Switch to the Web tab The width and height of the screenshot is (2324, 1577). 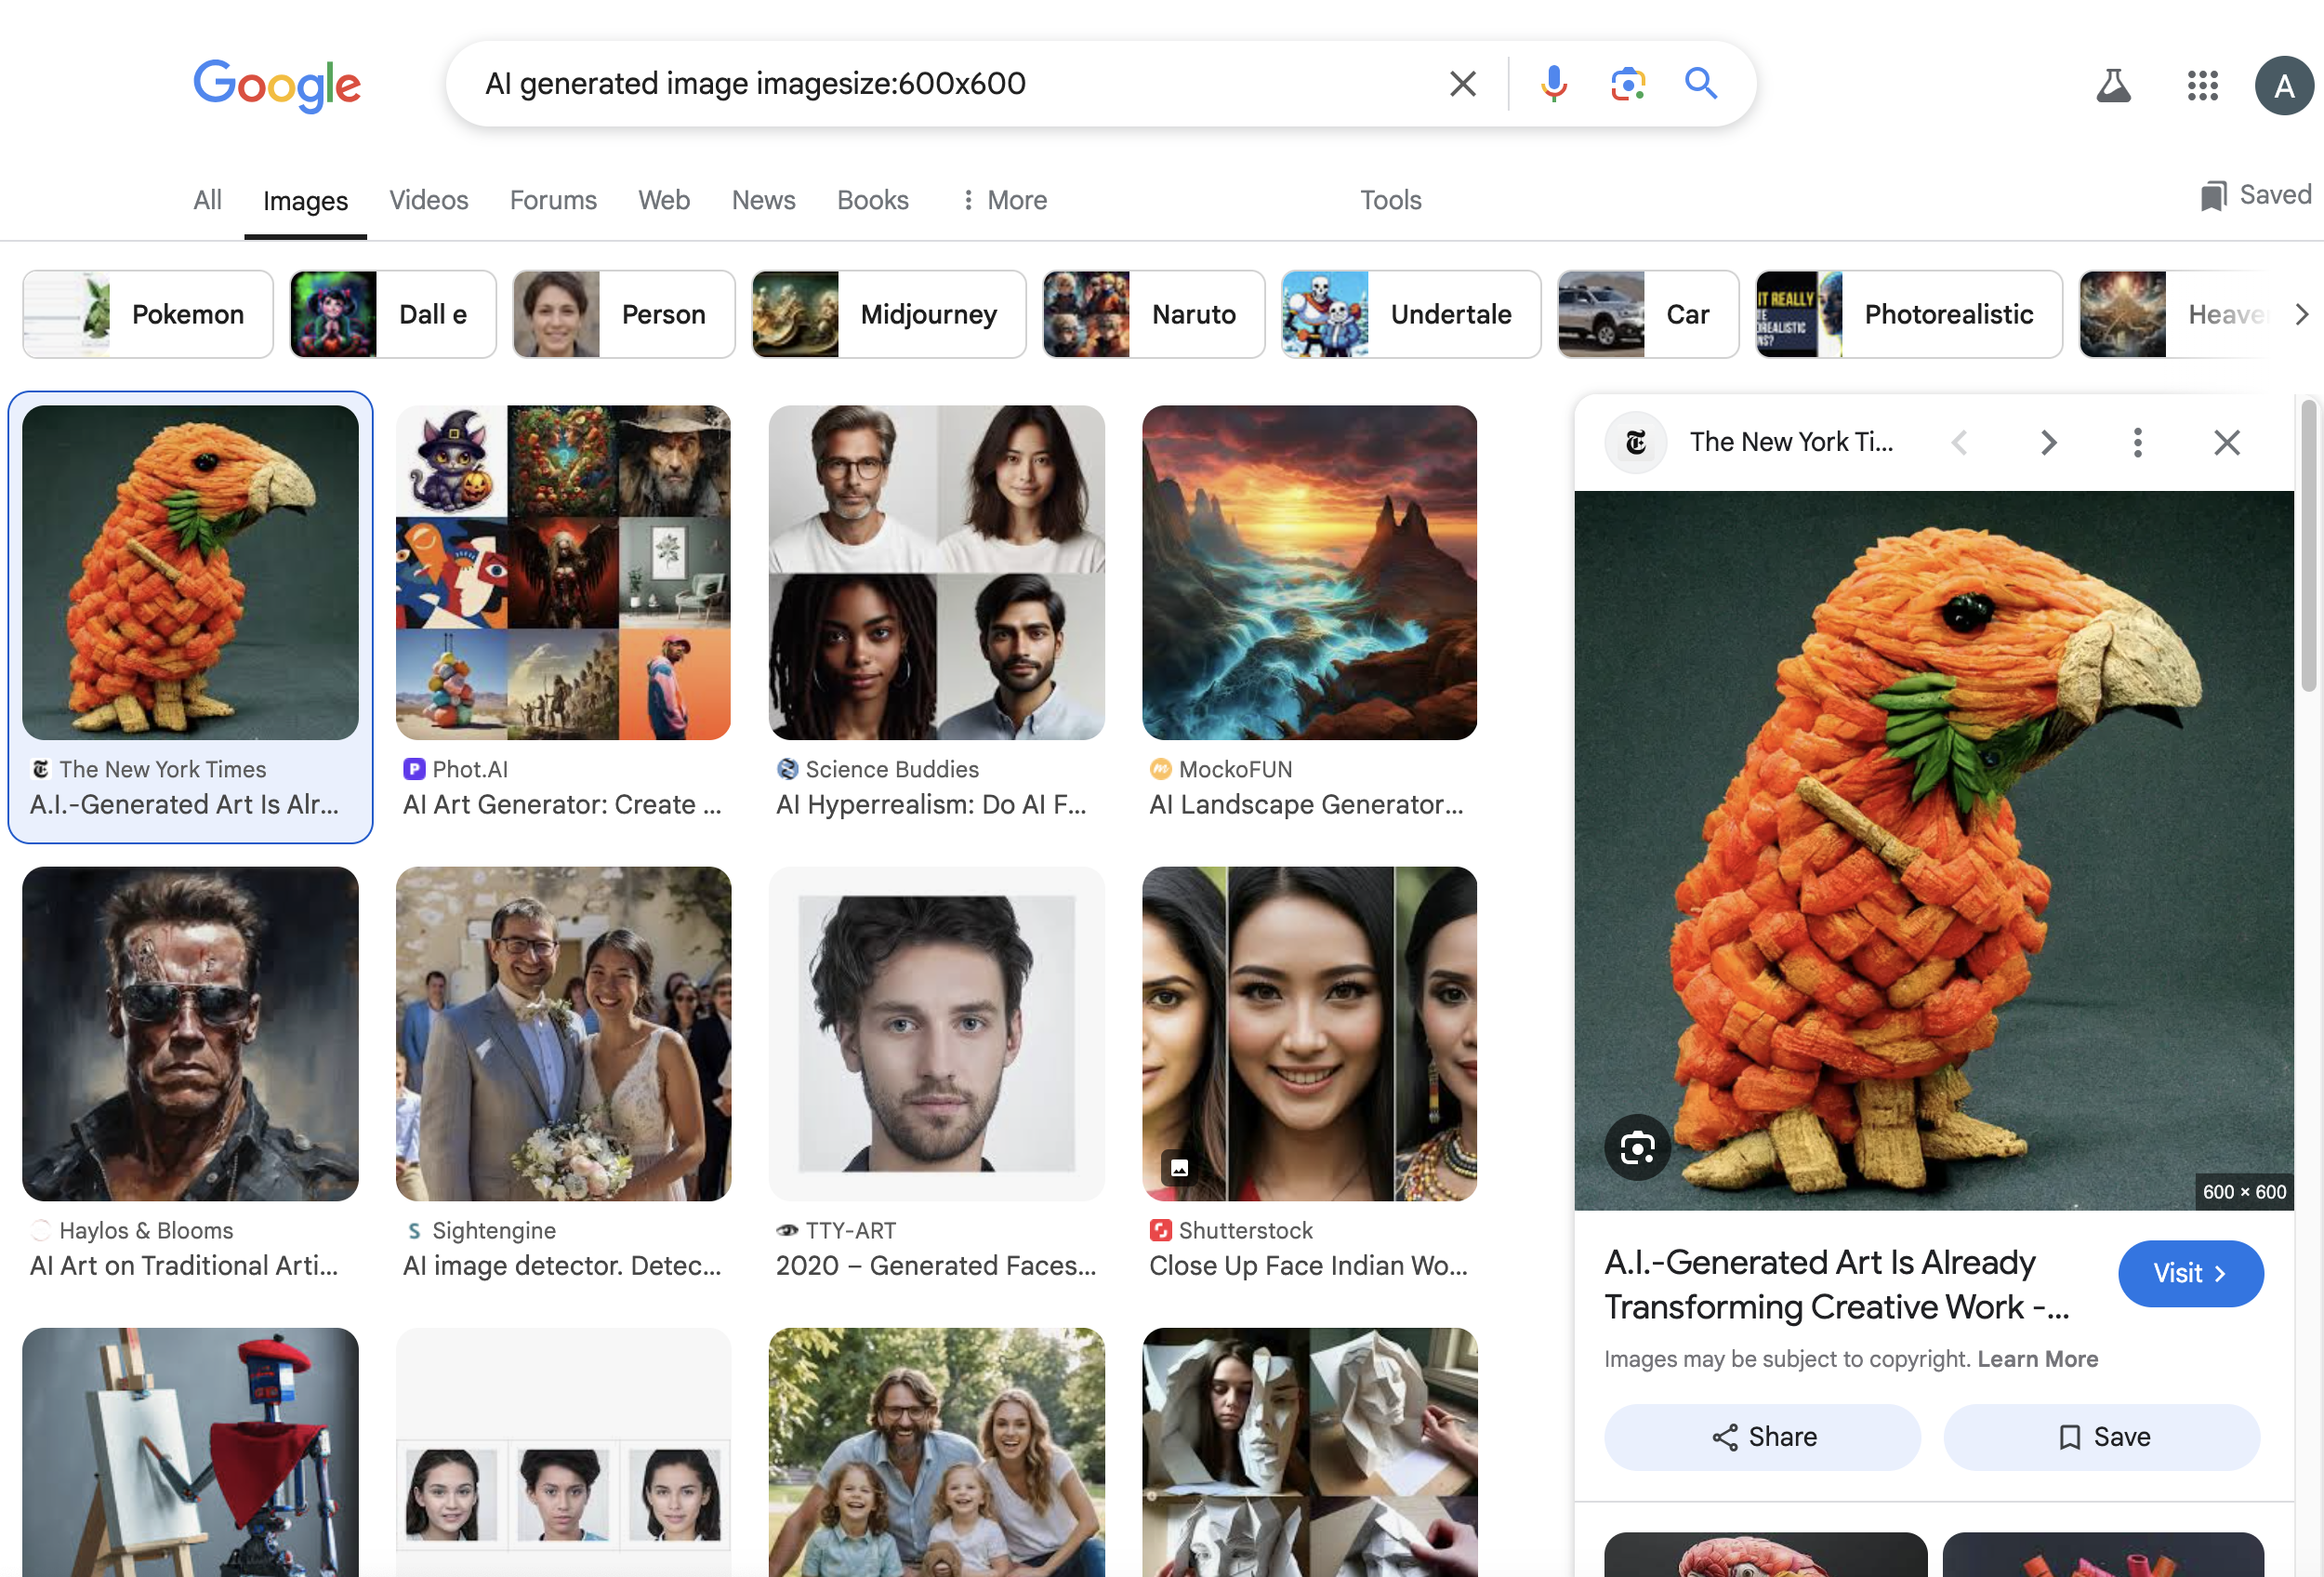tap(664, 200)
